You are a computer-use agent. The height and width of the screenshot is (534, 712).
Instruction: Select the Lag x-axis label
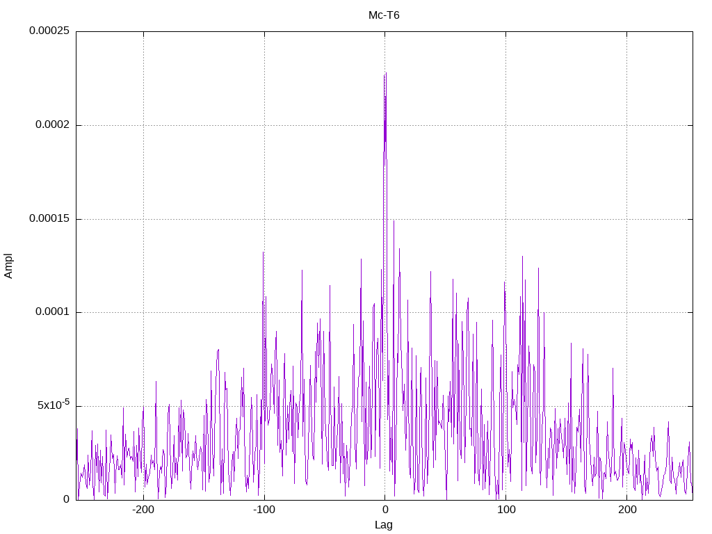click(384, 524)
